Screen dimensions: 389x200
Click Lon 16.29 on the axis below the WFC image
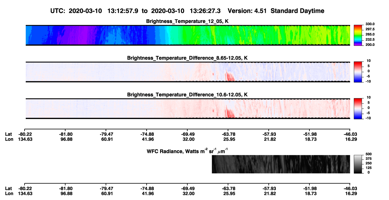350,193
